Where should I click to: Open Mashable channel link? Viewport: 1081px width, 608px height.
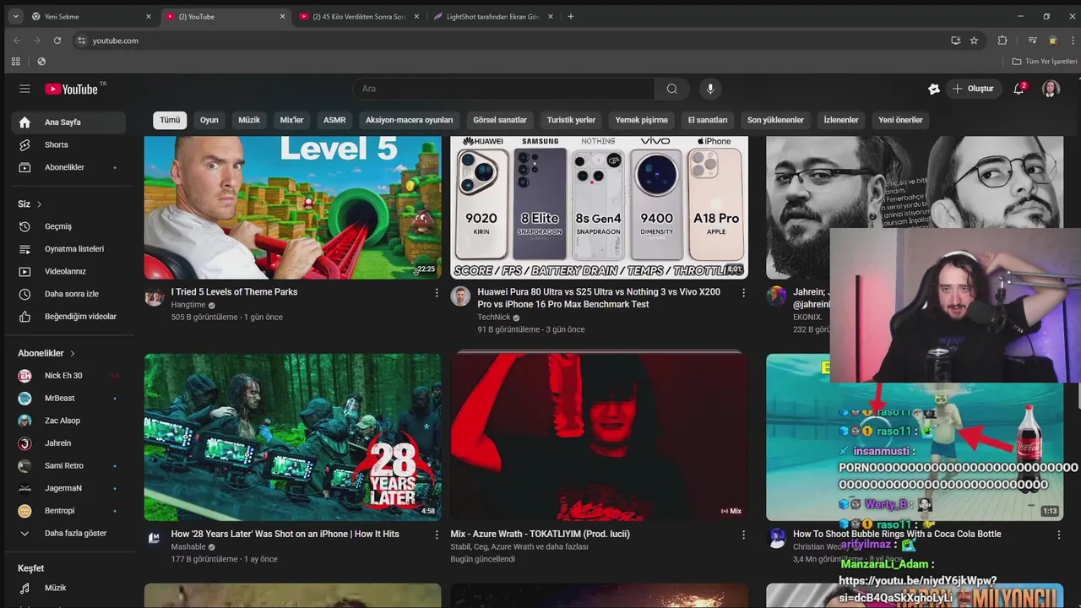coord(188,547)
